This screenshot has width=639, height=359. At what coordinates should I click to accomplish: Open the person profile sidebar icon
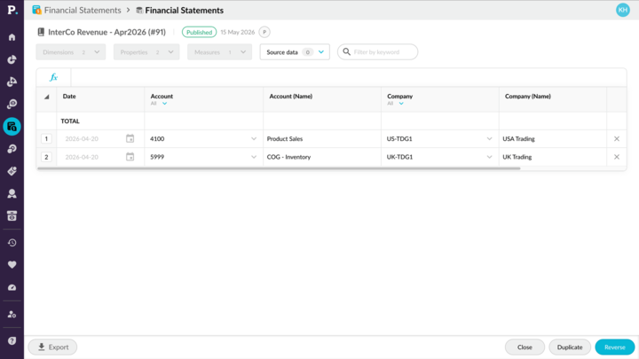[12, 193]
